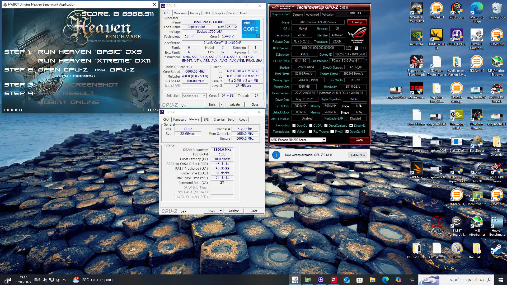Toggle the CUDA checkbox

(311, 126)
